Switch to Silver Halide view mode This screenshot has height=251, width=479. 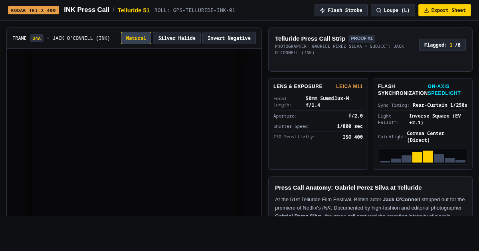(x=177, y=38)
